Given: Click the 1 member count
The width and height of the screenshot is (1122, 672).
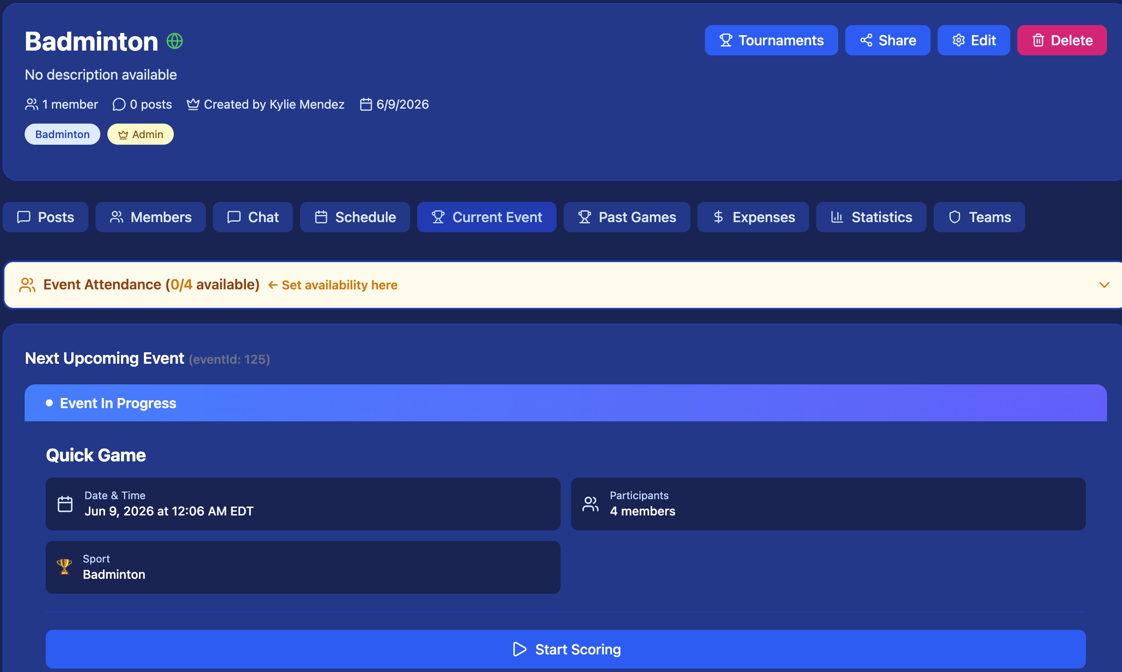Looking at the screenshot, I should pos(70,105).
